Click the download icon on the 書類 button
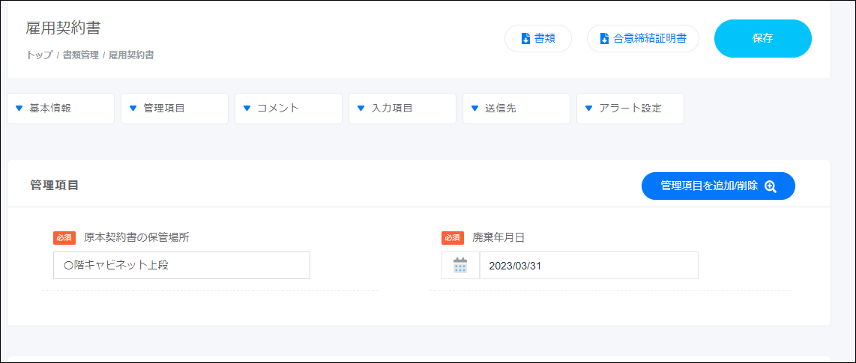This screenshot has height=363, width=856. [x=525, y=39]
